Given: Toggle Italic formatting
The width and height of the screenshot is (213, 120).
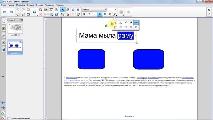Looking at the screenshot, I should 89,14.
